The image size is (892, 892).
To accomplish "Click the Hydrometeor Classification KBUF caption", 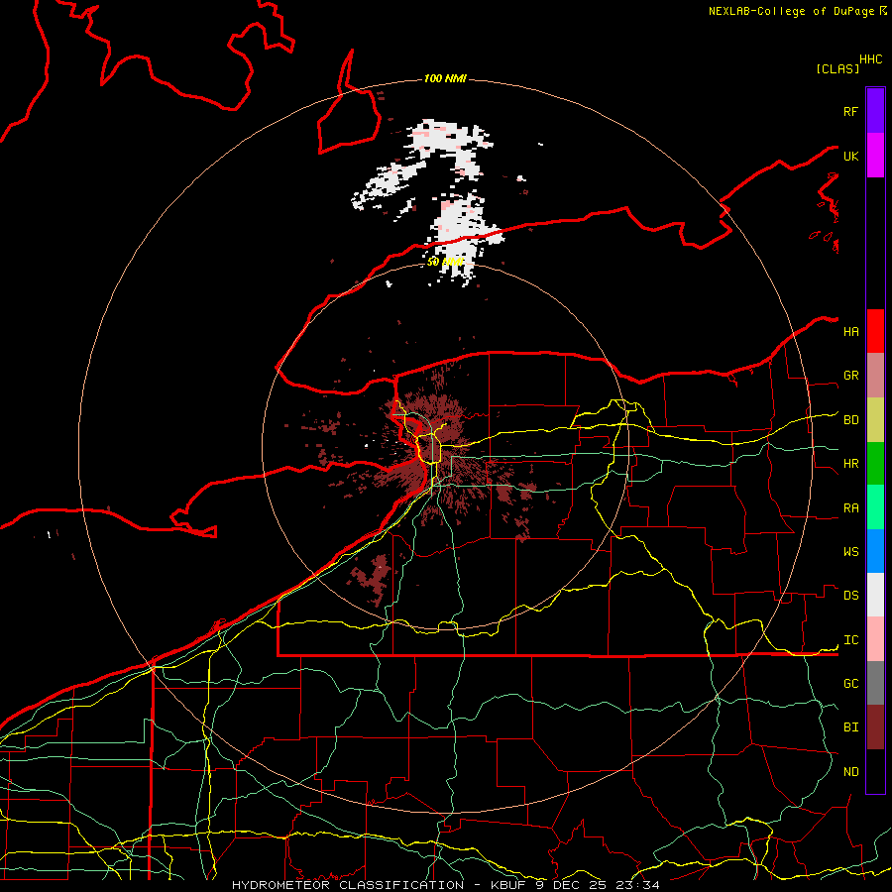I will (x=446, y=885).
